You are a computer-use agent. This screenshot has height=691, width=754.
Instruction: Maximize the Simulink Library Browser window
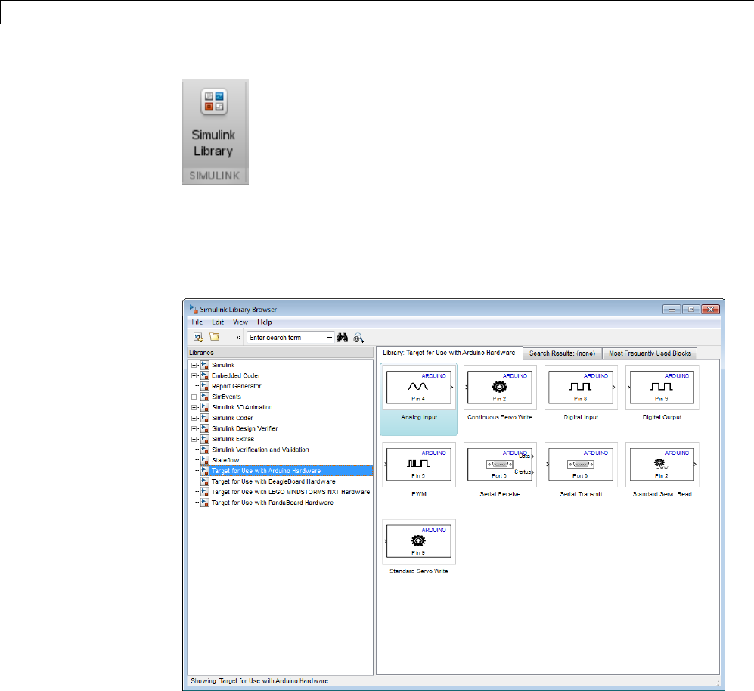click(691, 310)
